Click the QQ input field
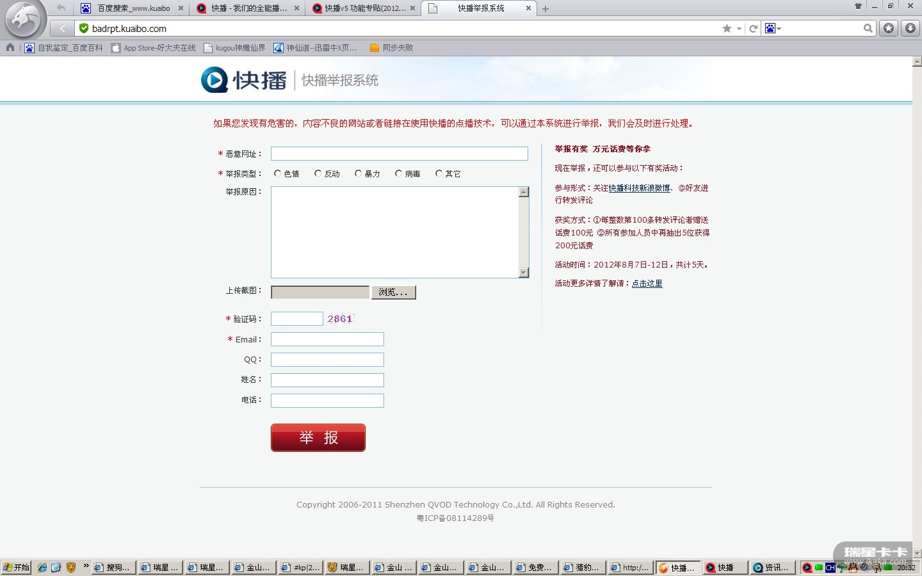Viewport: 922px width, 576px height. (x=327, y=360)
